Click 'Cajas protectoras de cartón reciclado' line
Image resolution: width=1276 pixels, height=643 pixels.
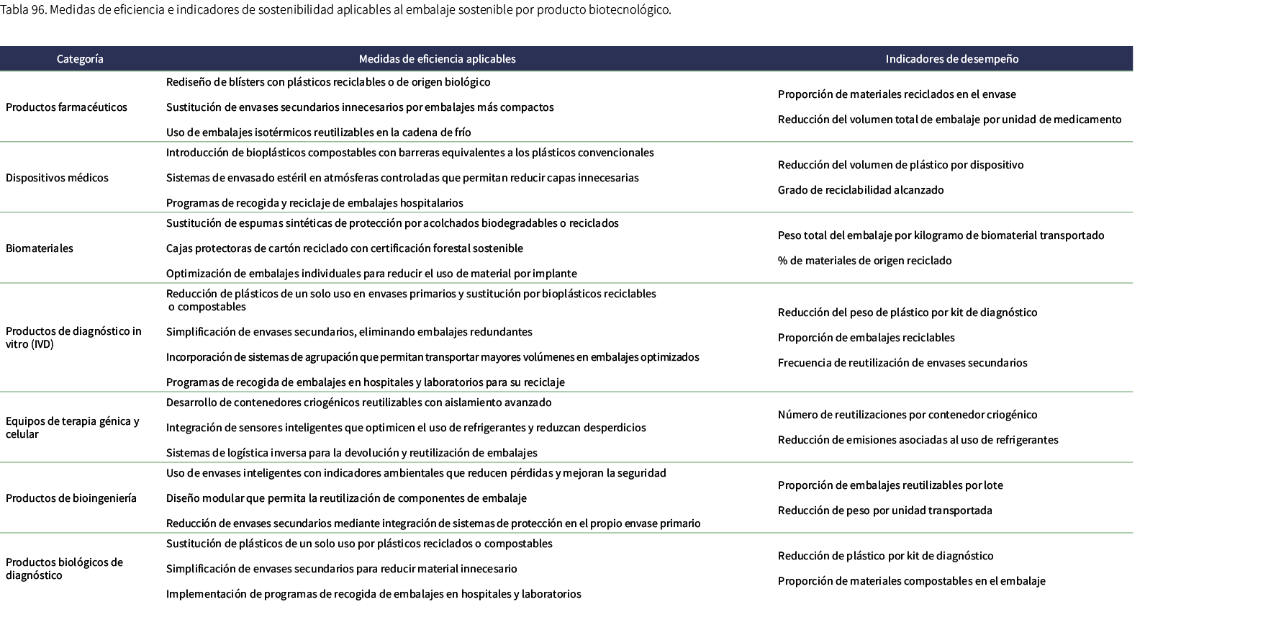(x=344, y=248)
